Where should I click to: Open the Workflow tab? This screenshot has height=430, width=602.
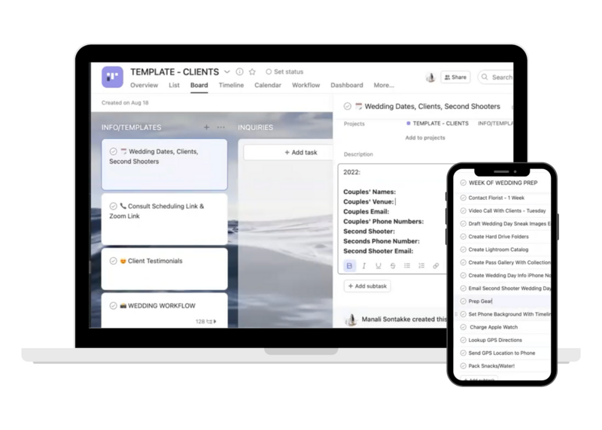[x=306, y=85]
